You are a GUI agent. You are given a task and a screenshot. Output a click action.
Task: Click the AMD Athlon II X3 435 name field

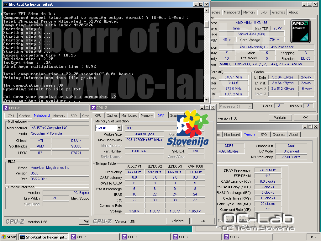(x=251, y=23)
